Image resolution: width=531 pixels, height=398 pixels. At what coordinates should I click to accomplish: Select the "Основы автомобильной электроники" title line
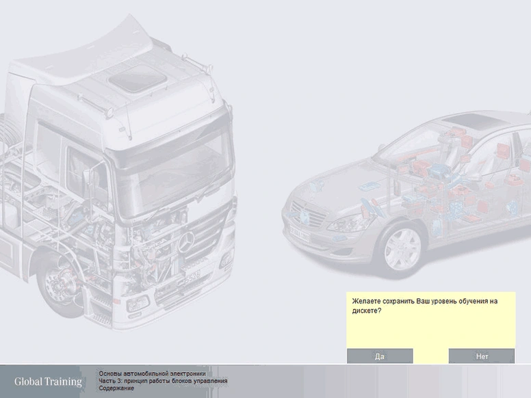[152, 373]
